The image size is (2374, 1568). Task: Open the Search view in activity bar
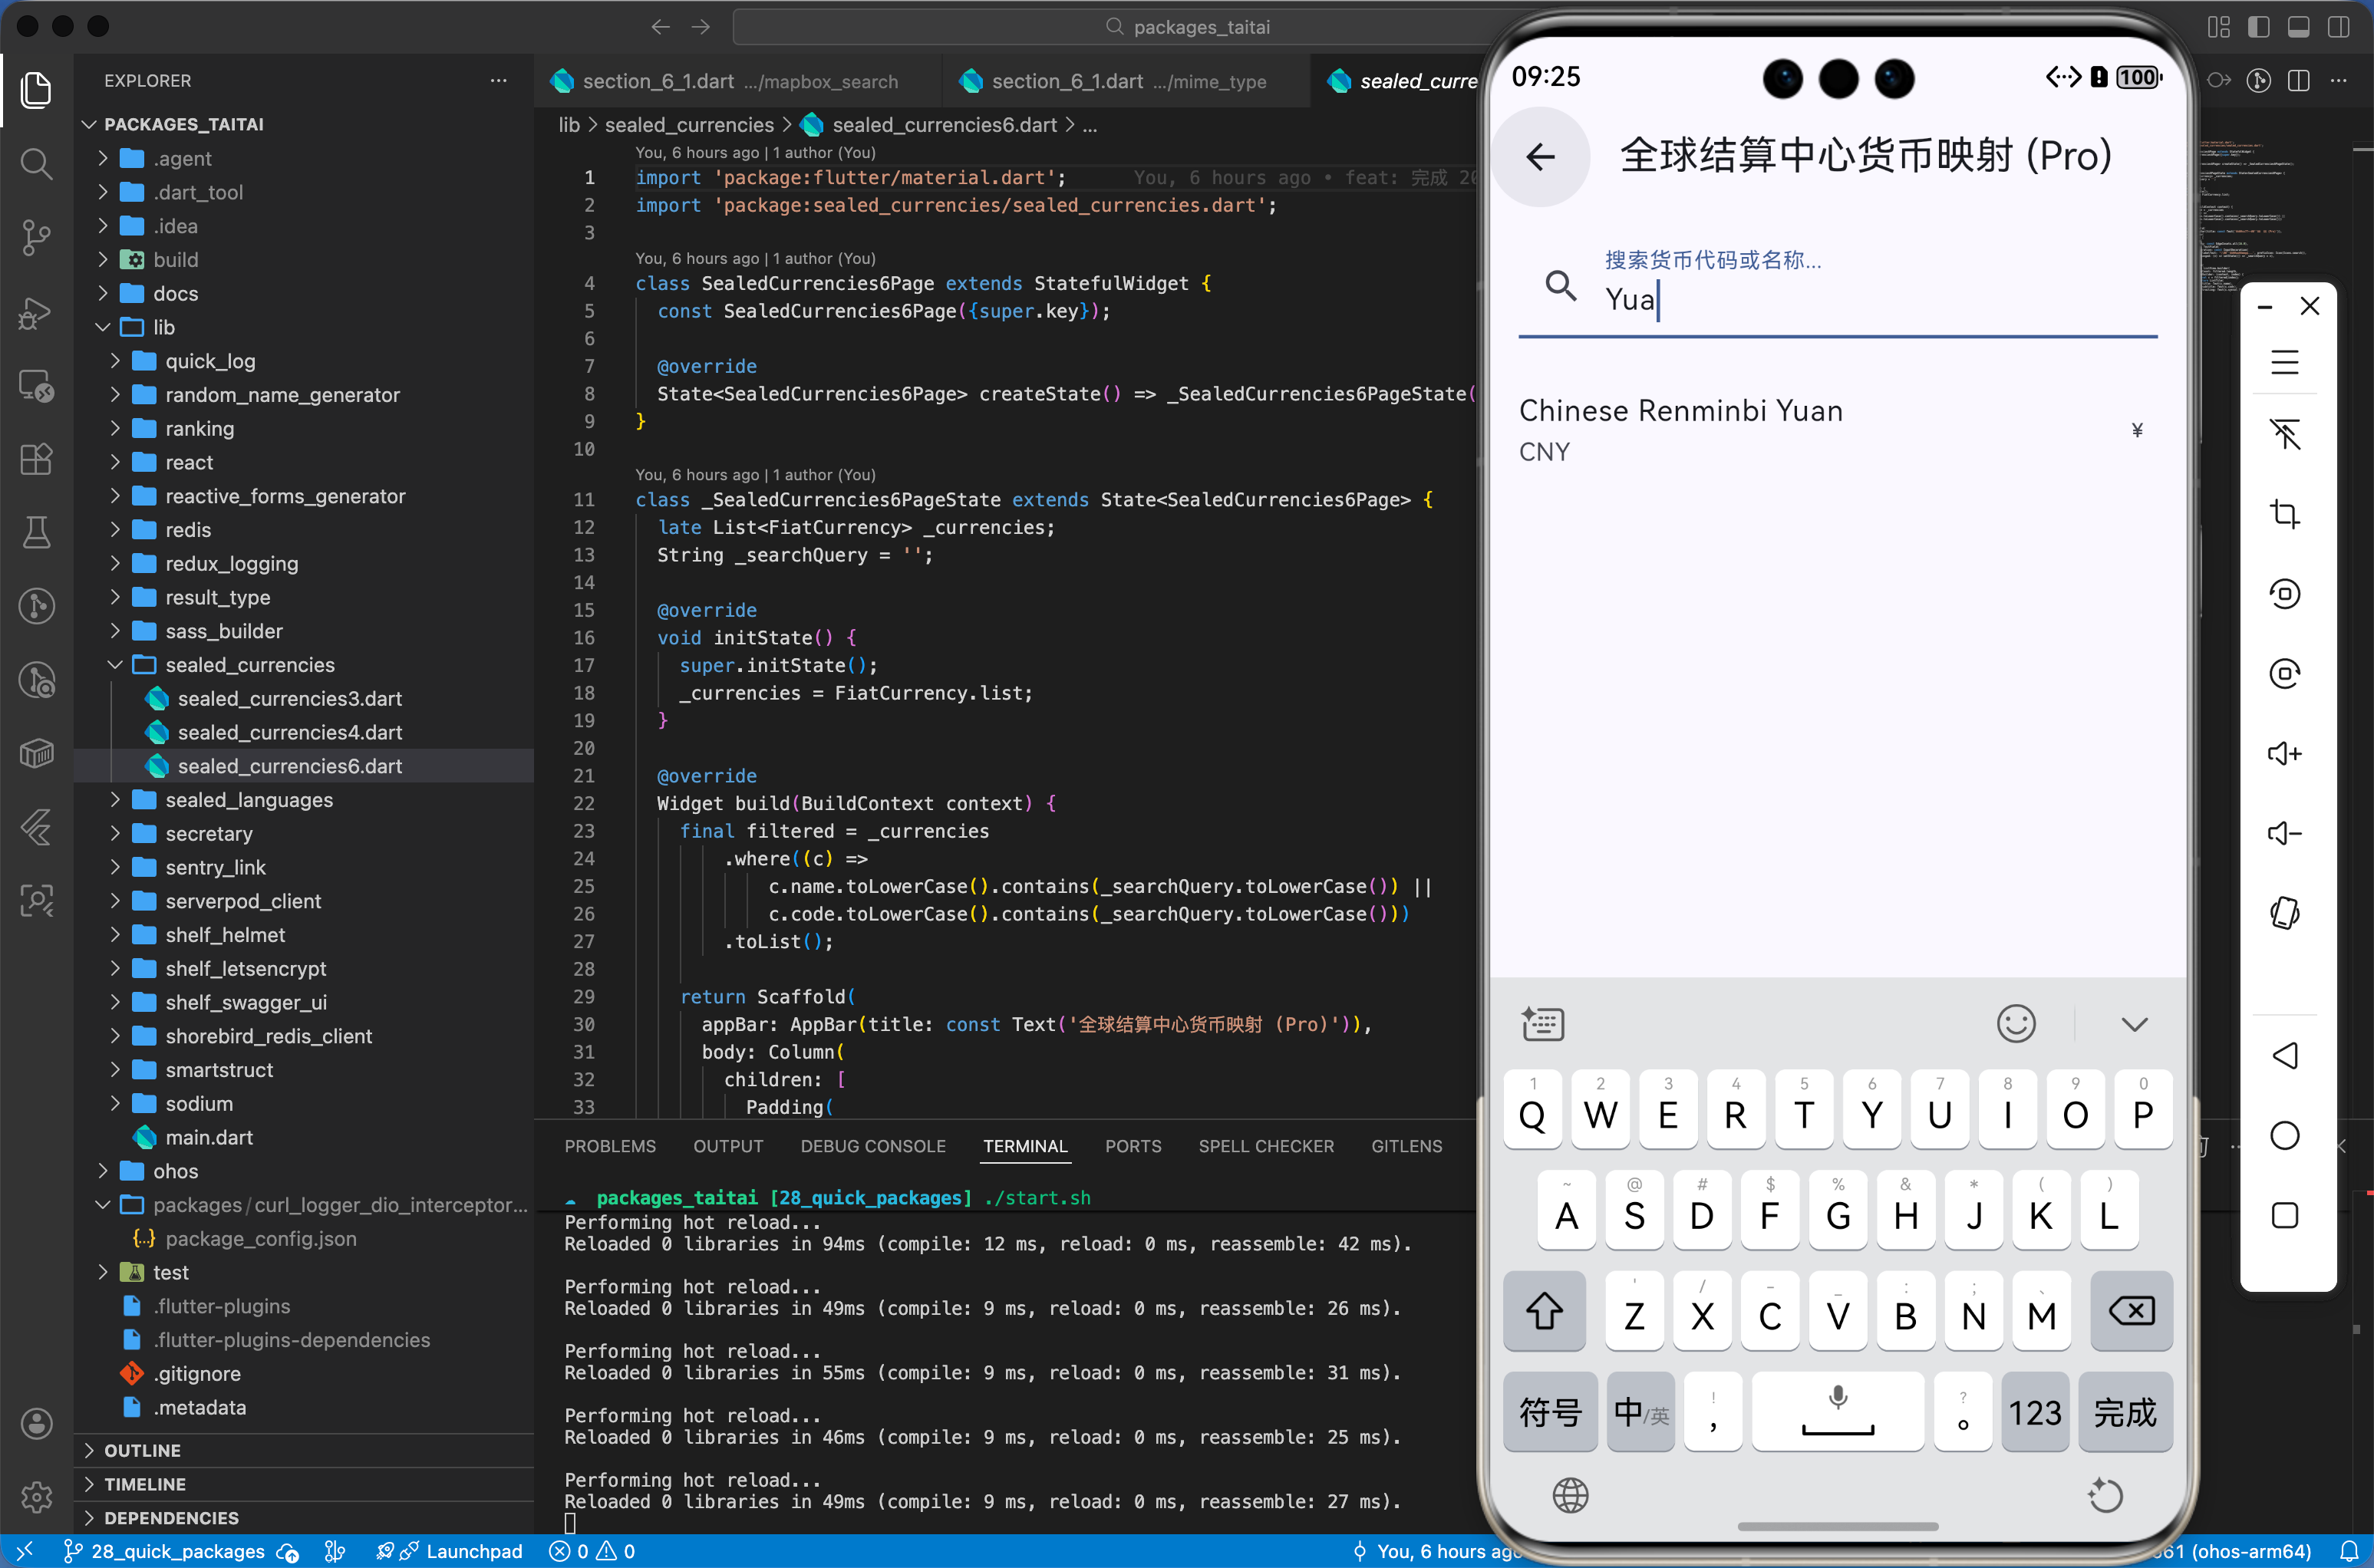click(36, 163)
